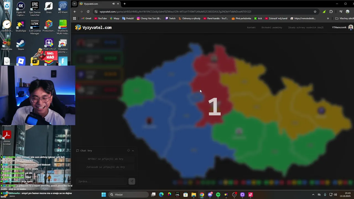Click the Zpráva message input field
The image size is (354, 199).
tap(101, 181)
